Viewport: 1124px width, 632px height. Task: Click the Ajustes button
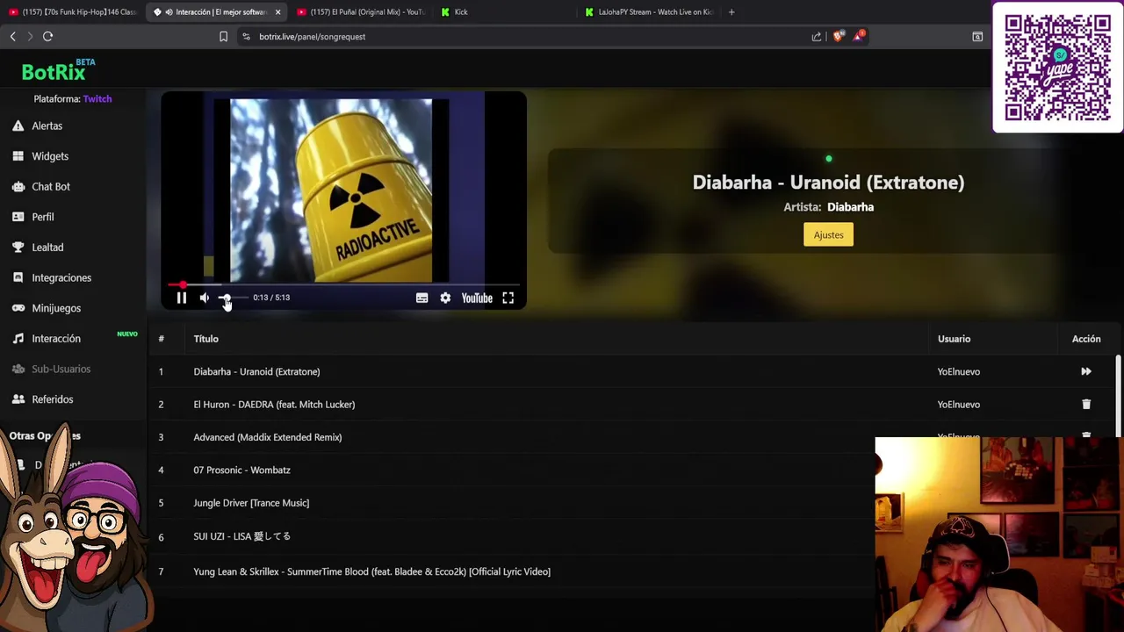pos(828,234)
